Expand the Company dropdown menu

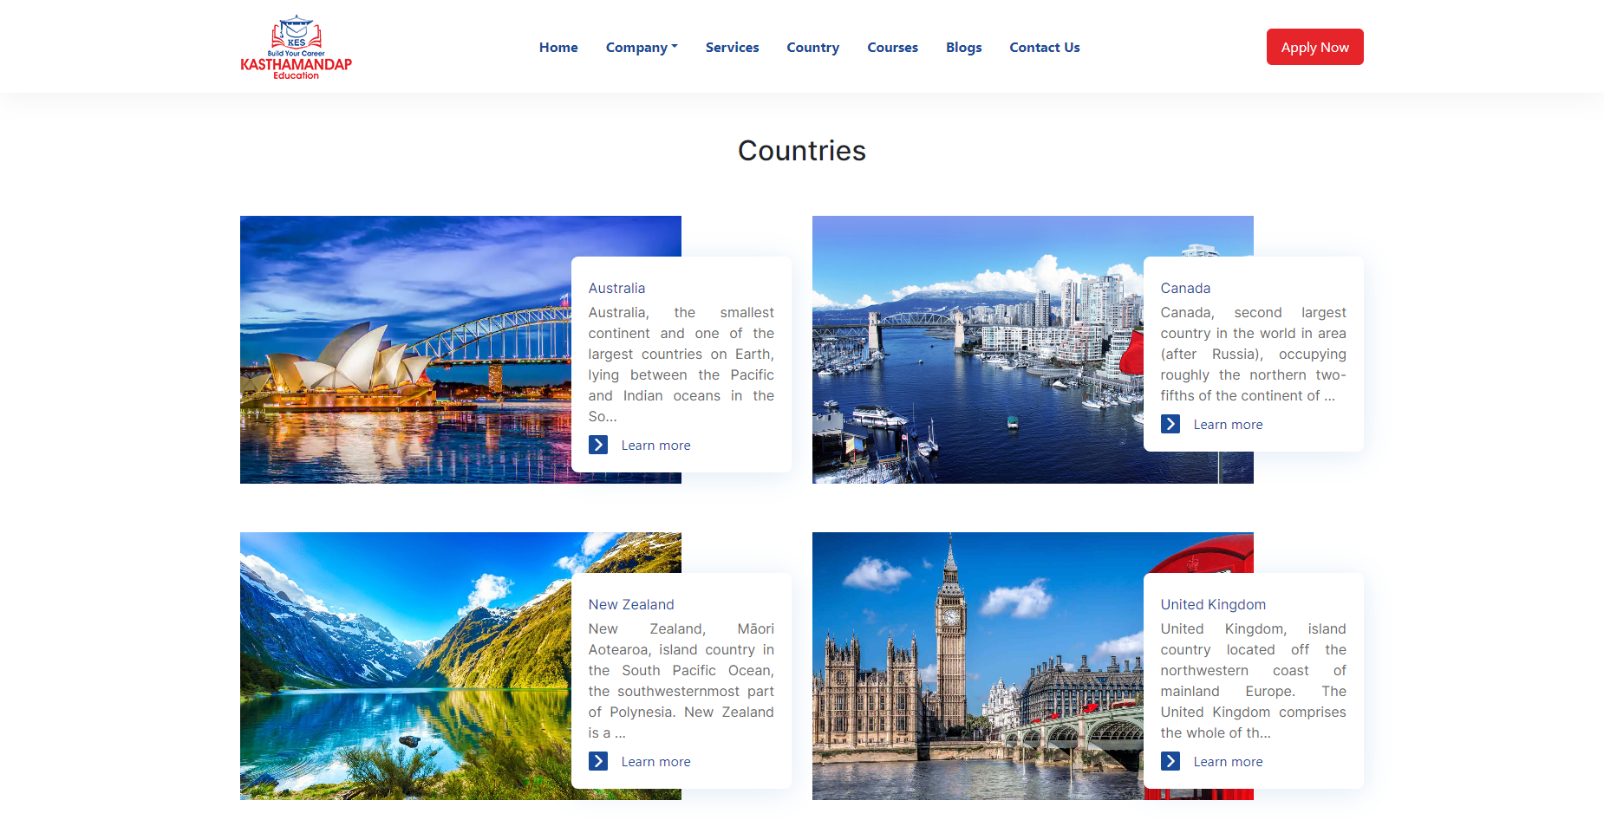pyautogui.click(x=642, y=47)
